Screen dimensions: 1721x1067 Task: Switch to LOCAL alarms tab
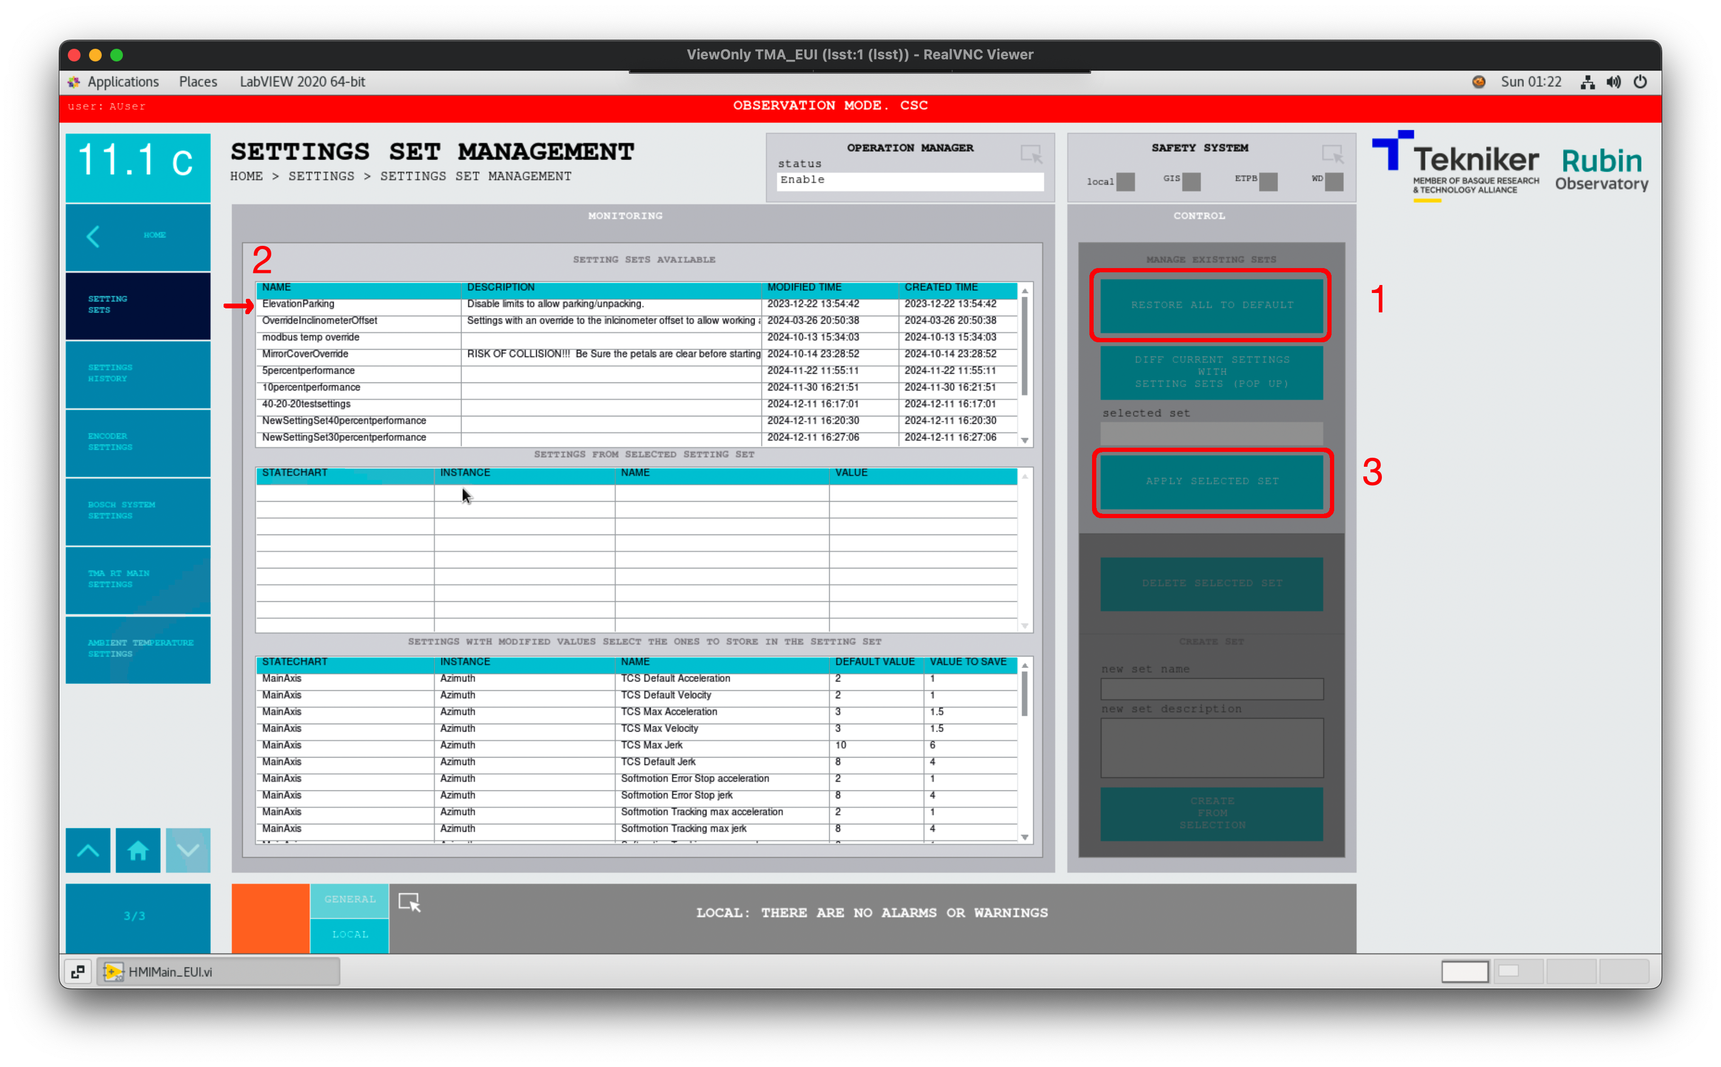tap(349, 935)
